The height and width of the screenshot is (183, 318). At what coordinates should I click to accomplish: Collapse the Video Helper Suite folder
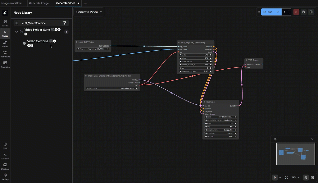(16, 32)
